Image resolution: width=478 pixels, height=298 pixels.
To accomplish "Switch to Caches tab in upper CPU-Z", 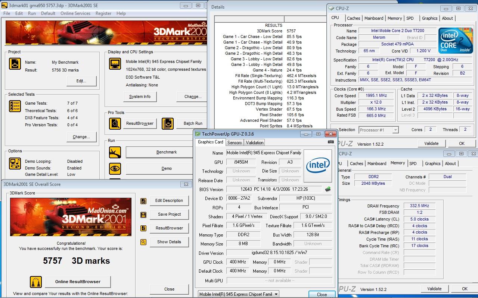I will pos(353,18).
